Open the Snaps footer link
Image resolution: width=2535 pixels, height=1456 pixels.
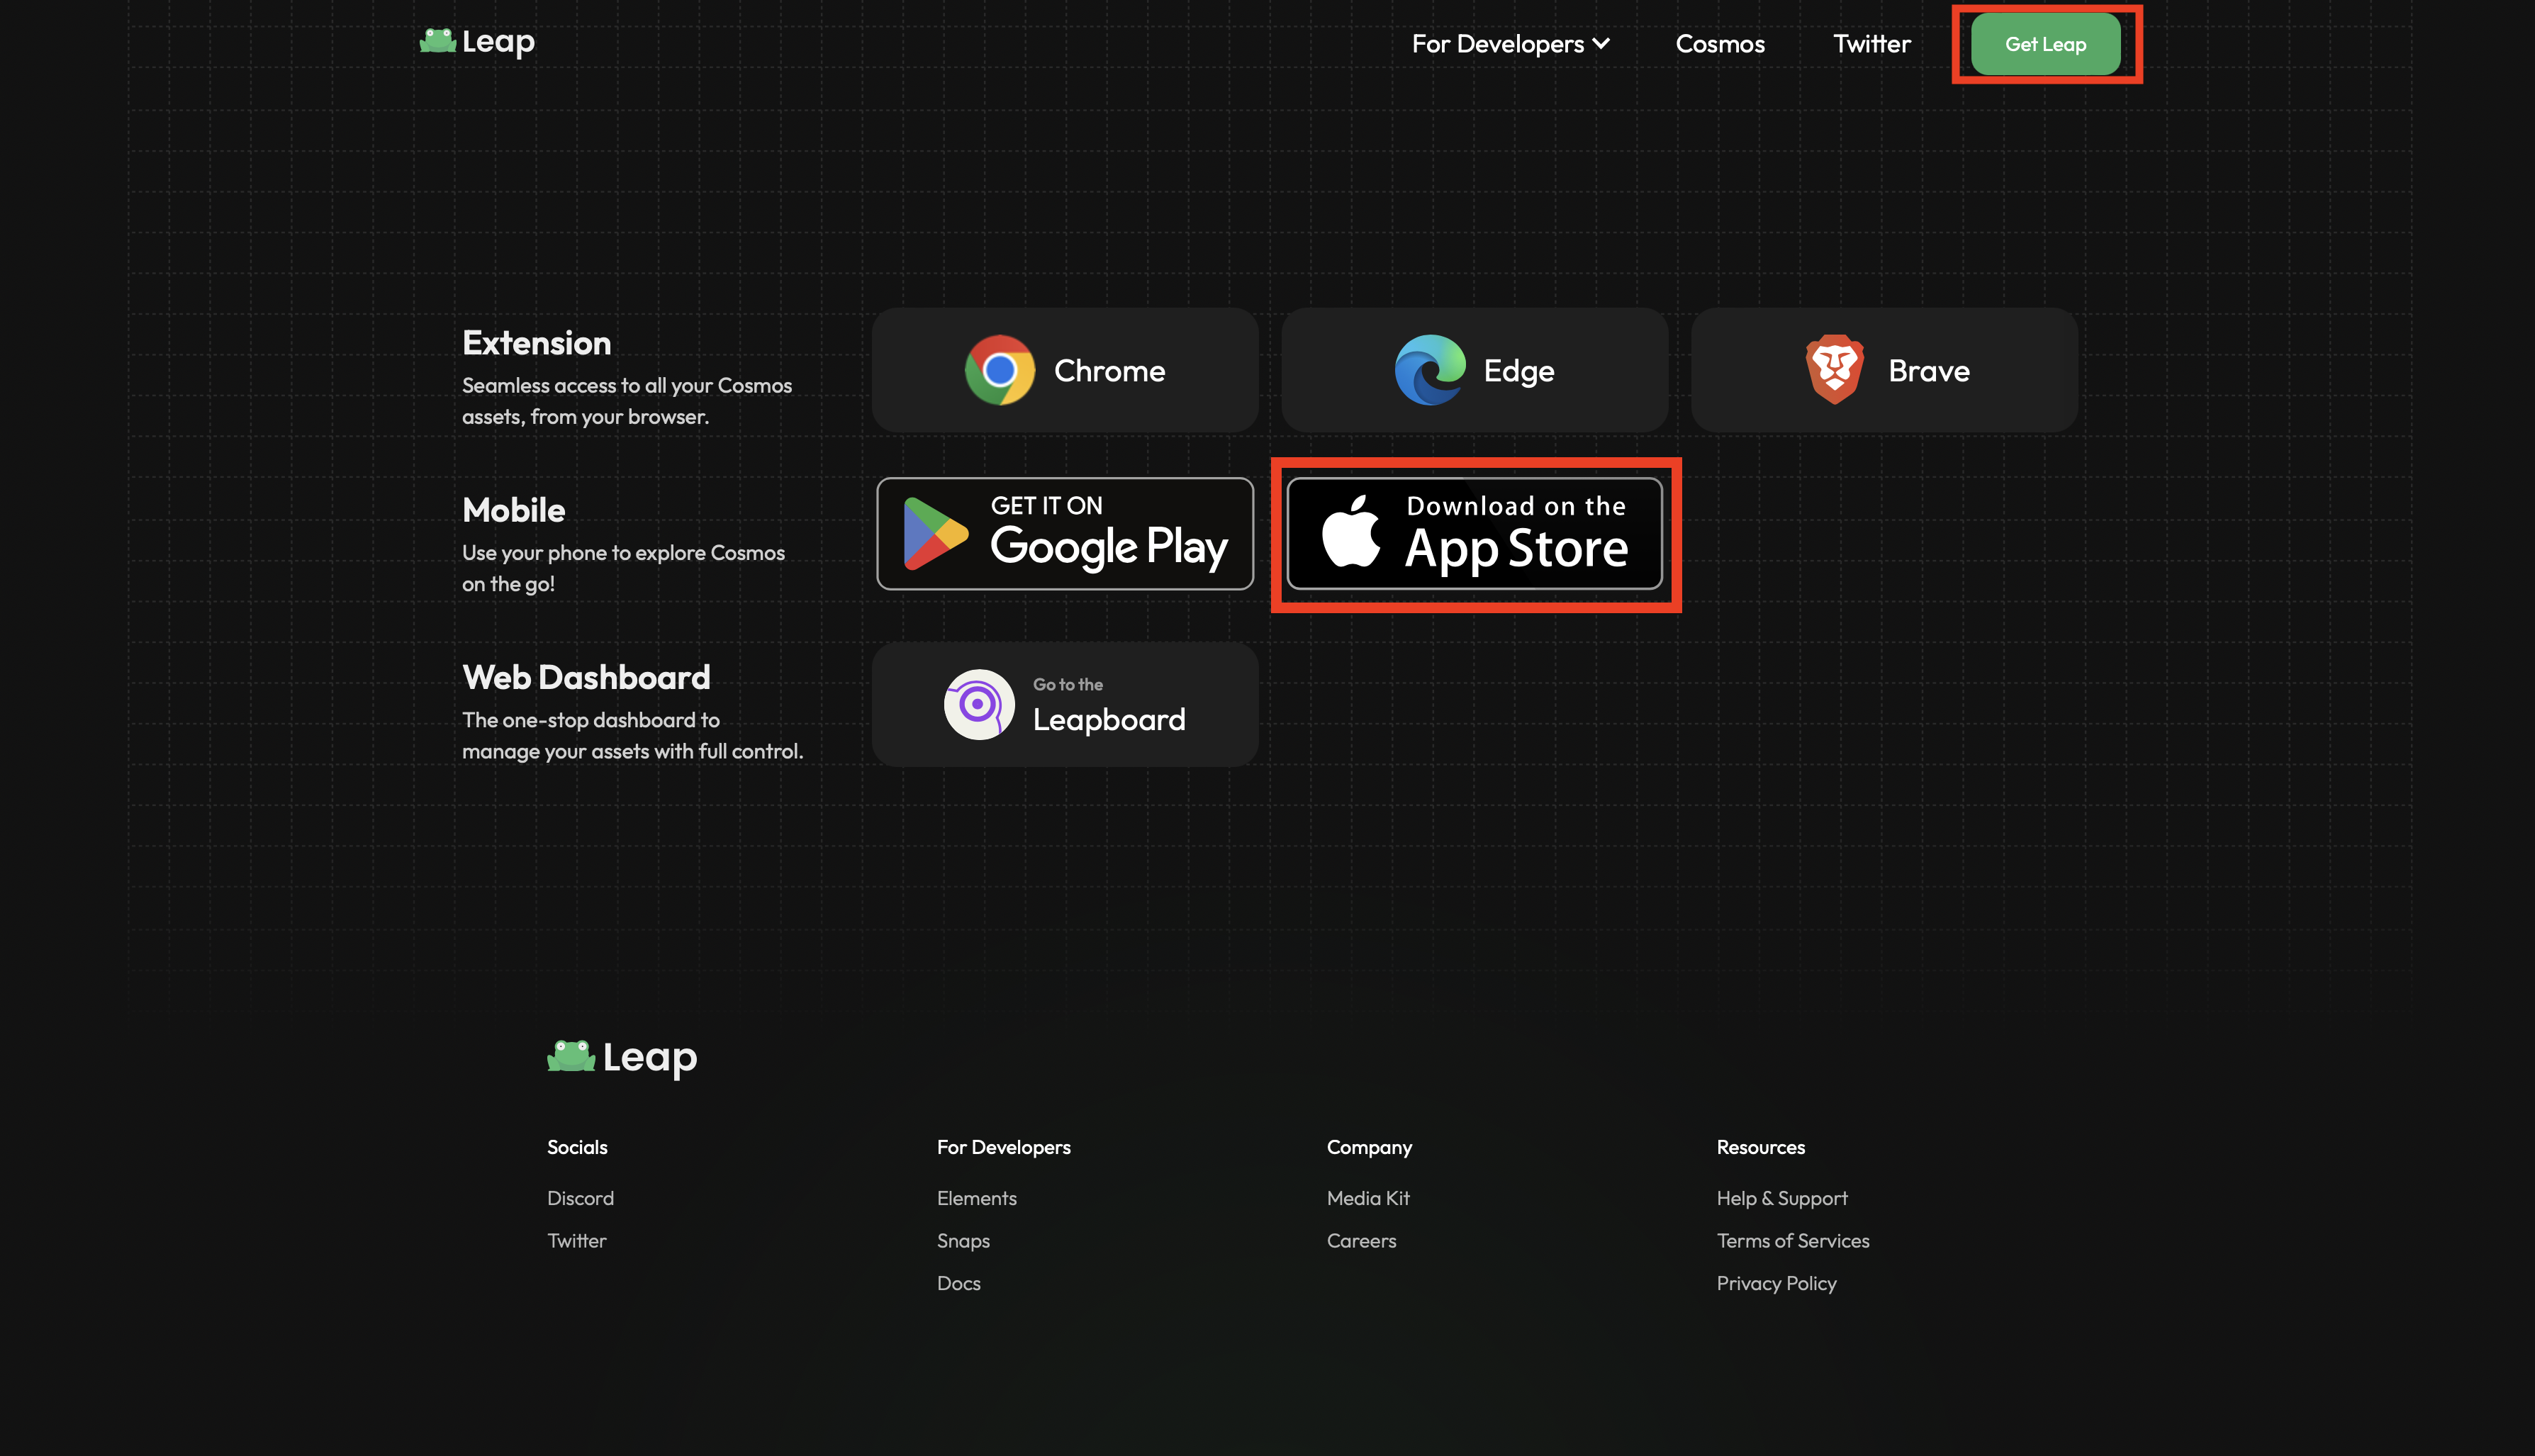click(963, 1241)
